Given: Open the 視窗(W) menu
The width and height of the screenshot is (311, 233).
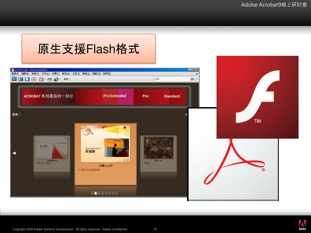Looking at the screenshot, I should [96, 74].
